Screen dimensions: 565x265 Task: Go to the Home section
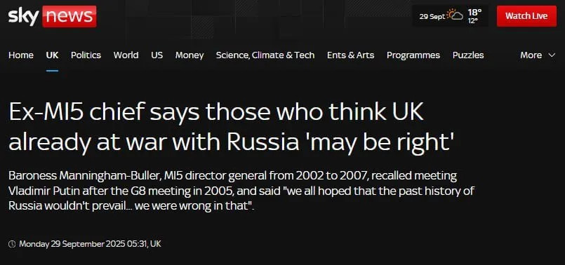pos(21,55)
